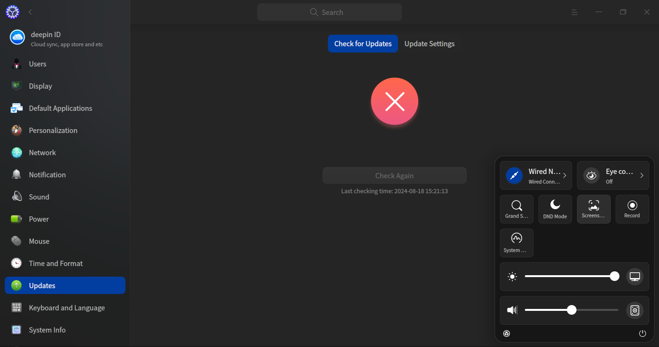Start the screen Record tool
Viewport: 659px width, 347px height.
[632, 209]
